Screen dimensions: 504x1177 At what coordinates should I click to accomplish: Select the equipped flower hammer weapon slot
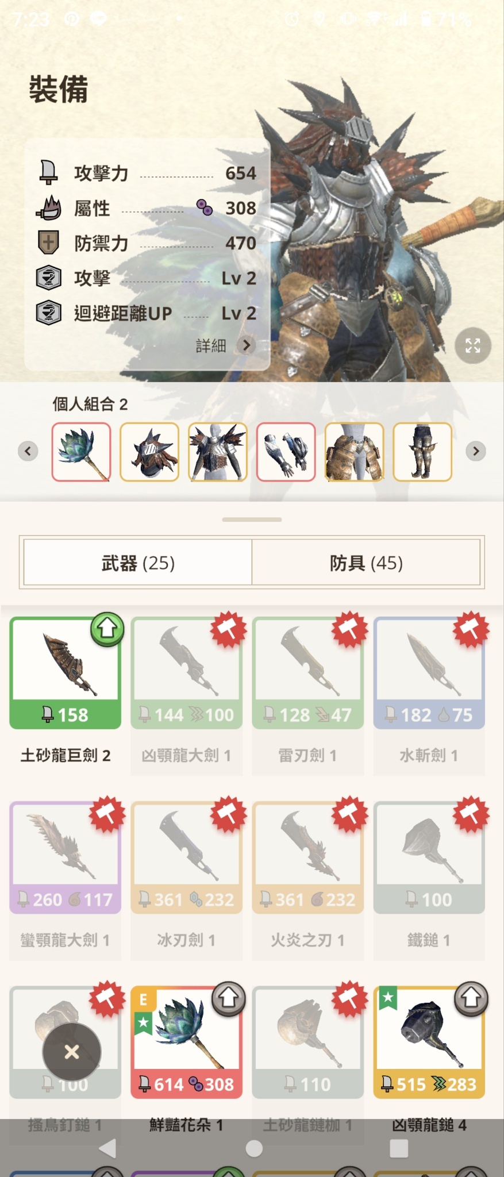pos(81,452)
